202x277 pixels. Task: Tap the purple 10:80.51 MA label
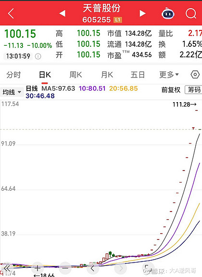[x=92, y=88]
